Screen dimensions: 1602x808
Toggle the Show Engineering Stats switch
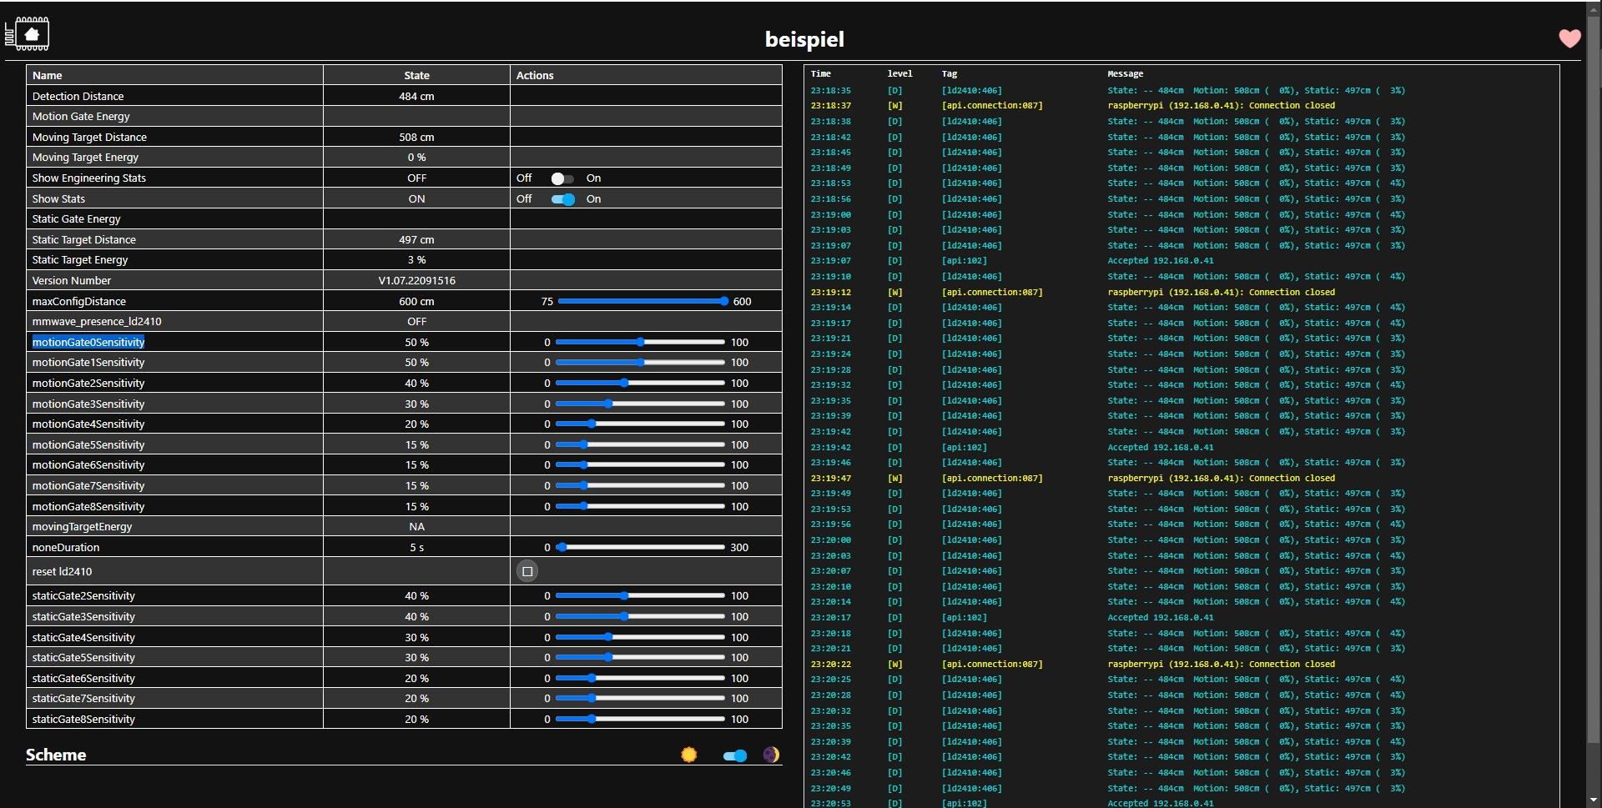(x=562, y=178)
